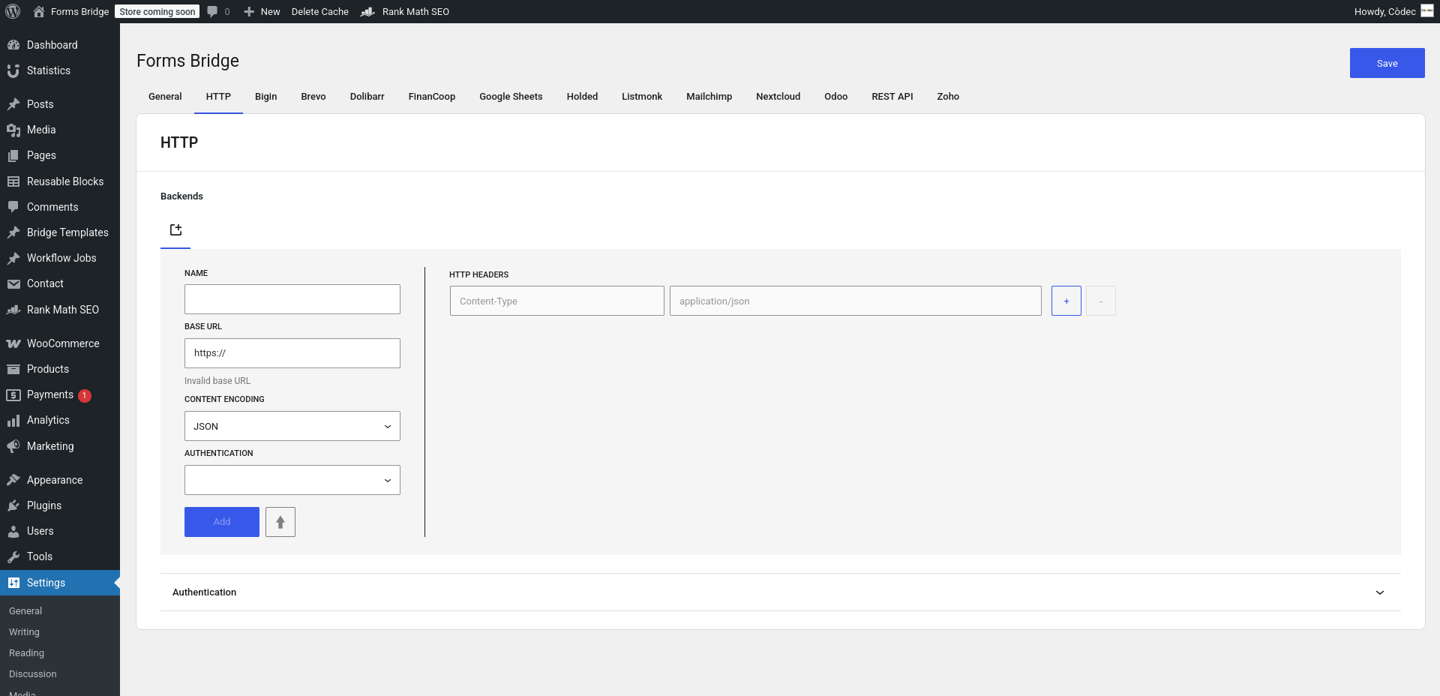Click the Rank Math SEO admin bar icon

(x=367, y=11)
